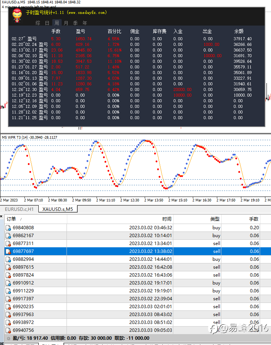Click the 0.20 lot size cell
Image resolution: width=271 pixels, height=345 pixels.
point(254,228)
